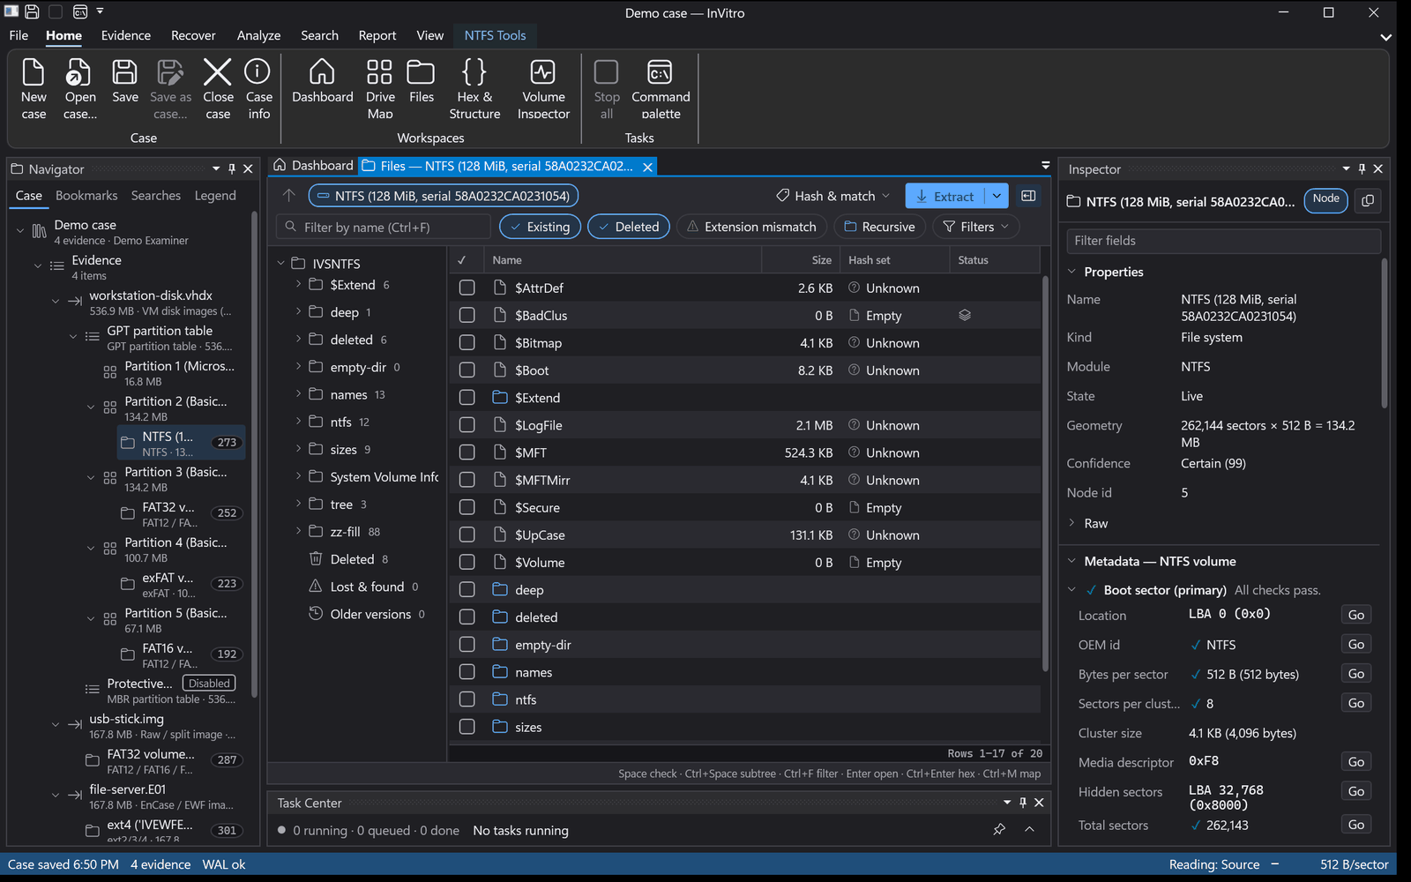Pin the Navigator panel
This screenshot has height=882, width=1411.
click(x=232, y=168)
